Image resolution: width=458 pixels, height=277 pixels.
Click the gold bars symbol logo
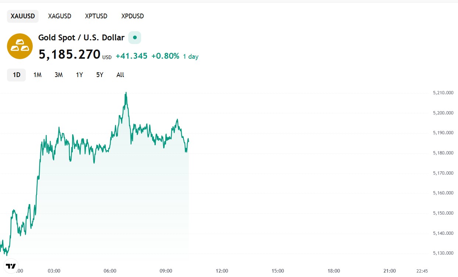(19, 46)
